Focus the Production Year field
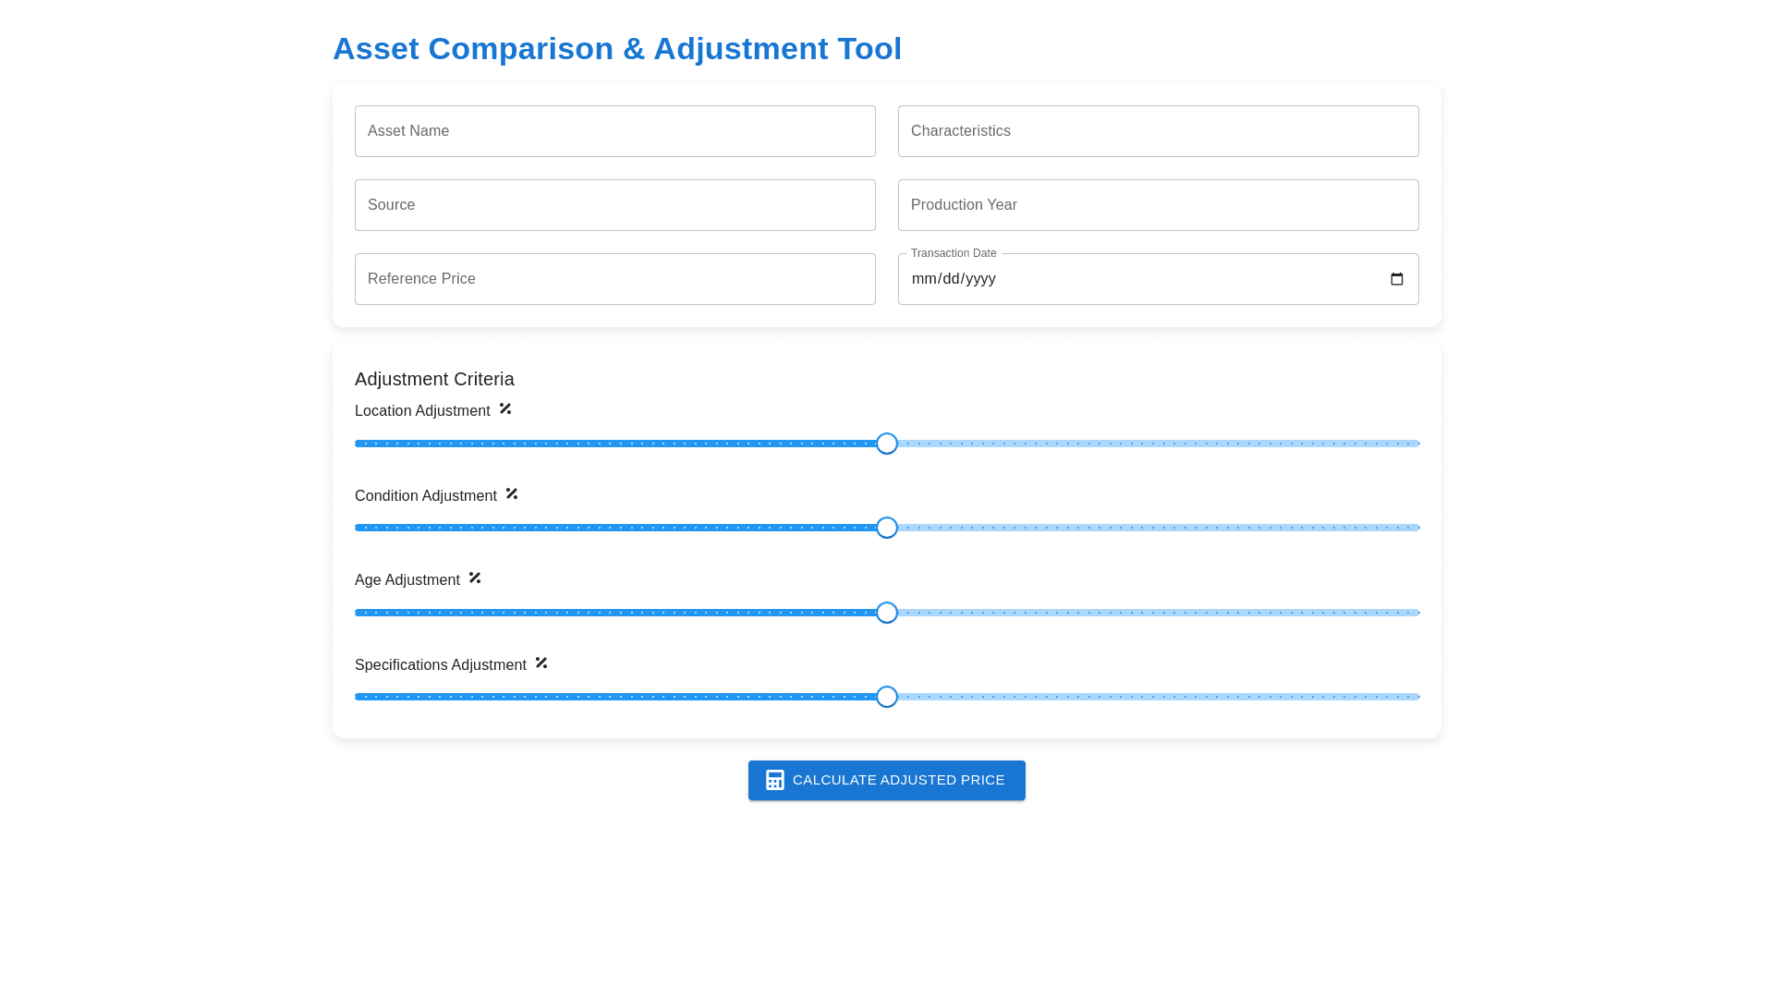The width and height of the screenshot is (1774, 998). 1158,205
